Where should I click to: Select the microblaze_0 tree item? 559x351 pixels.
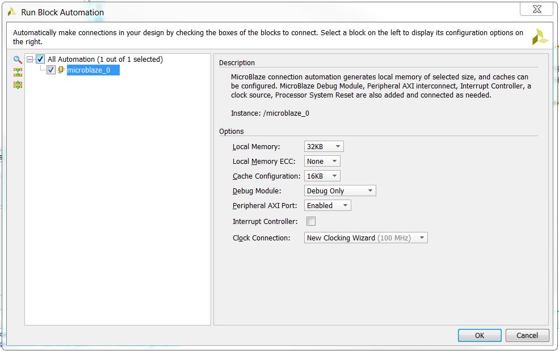pyautogui.click(x=93, y=70)
